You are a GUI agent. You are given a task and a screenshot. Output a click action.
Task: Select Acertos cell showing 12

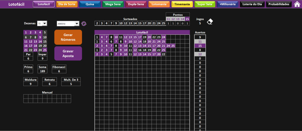click(200, 54)
